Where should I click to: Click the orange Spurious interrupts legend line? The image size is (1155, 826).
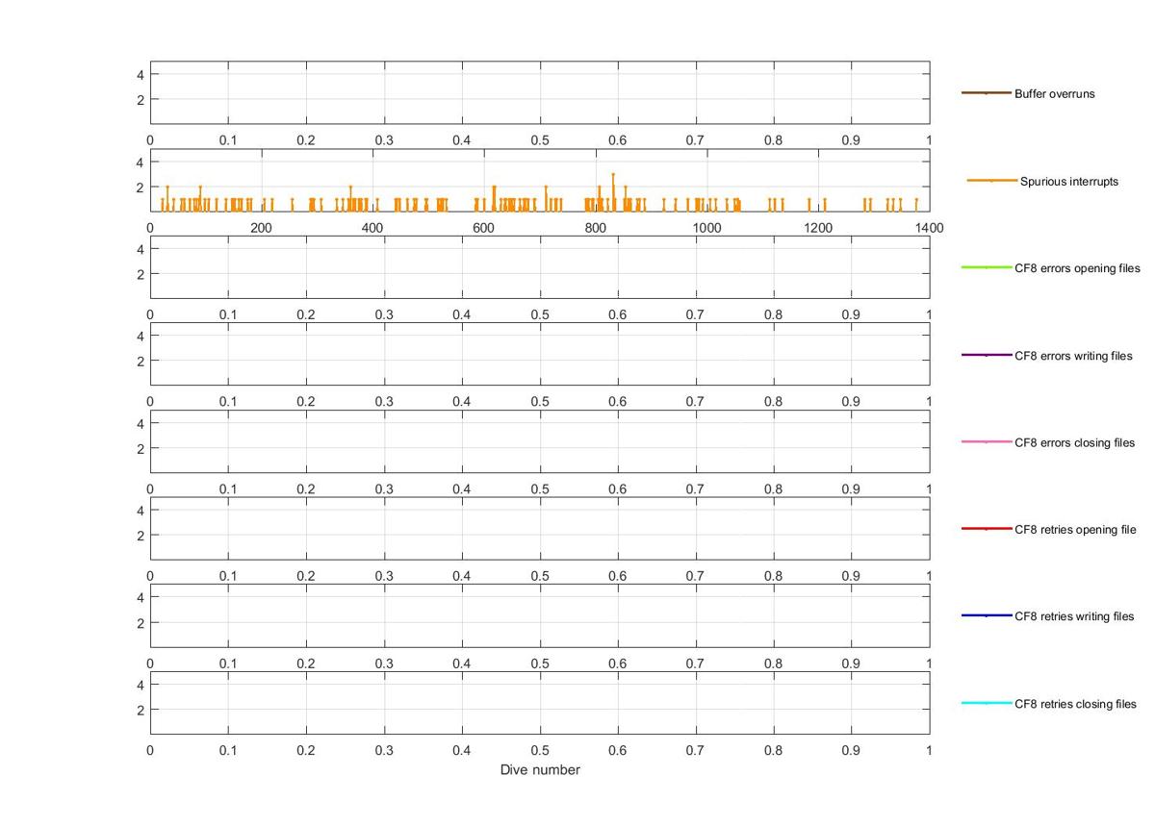click(x=992, y=181)
